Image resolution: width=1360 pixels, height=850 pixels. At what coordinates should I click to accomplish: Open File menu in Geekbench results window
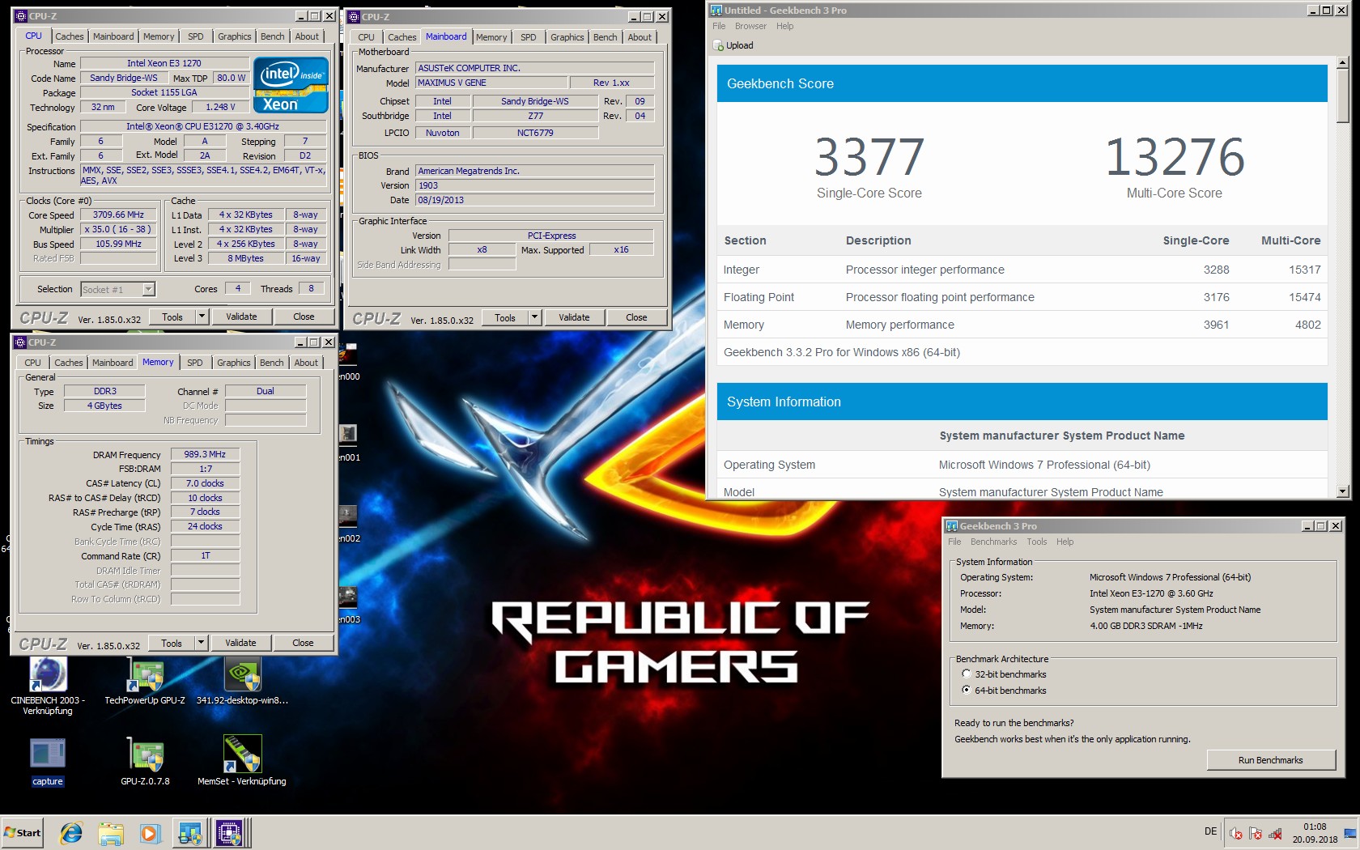719,26
